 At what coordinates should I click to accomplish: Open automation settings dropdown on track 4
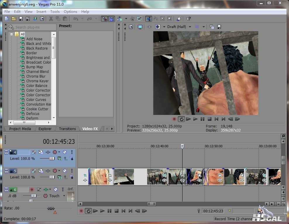59,152
